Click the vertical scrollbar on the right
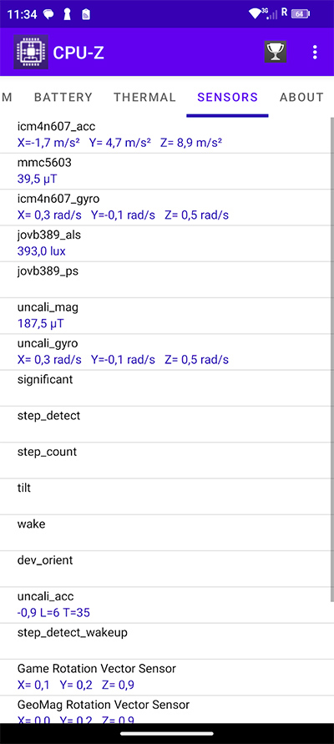The image size is (334, 744). (x=331, y=359)
